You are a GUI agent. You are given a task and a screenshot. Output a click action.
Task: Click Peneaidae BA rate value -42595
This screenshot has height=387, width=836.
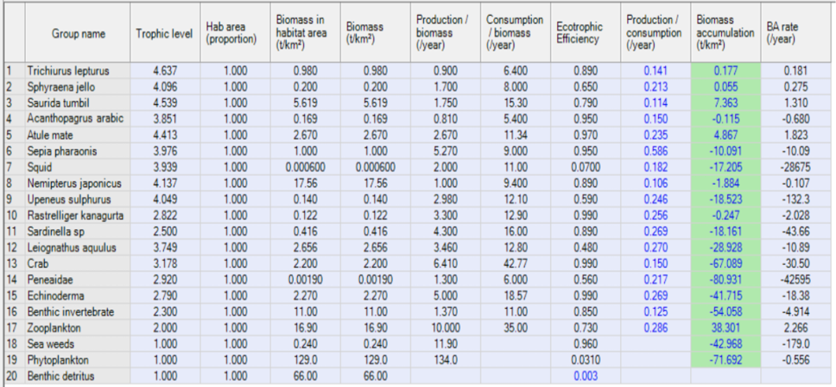796,280
